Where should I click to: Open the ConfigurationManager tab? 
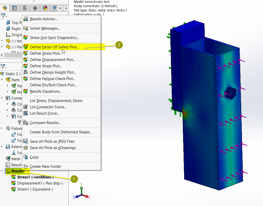[25, 8]
